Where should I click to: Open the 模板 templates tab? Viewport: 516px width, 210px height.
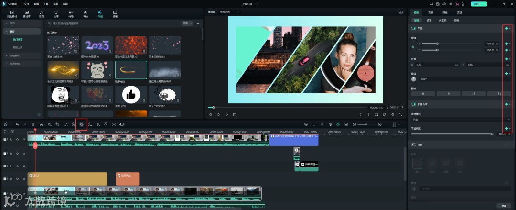click(115, 14)
